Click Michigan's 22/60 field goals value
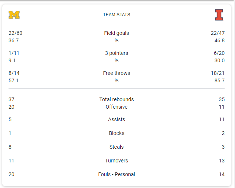Viewport: 235px width, 188px height. coord(15,33)
